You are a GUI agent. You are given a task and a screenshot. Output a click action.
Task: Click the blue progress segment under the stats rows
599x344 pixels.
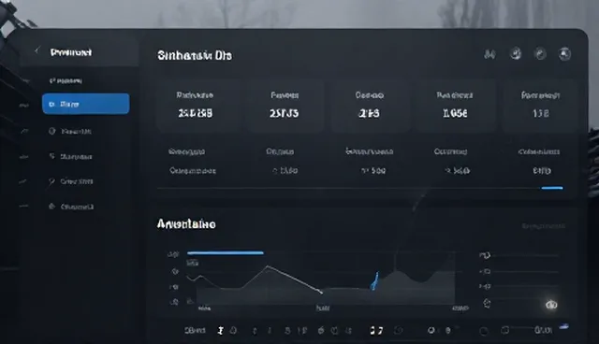(552, 188)
